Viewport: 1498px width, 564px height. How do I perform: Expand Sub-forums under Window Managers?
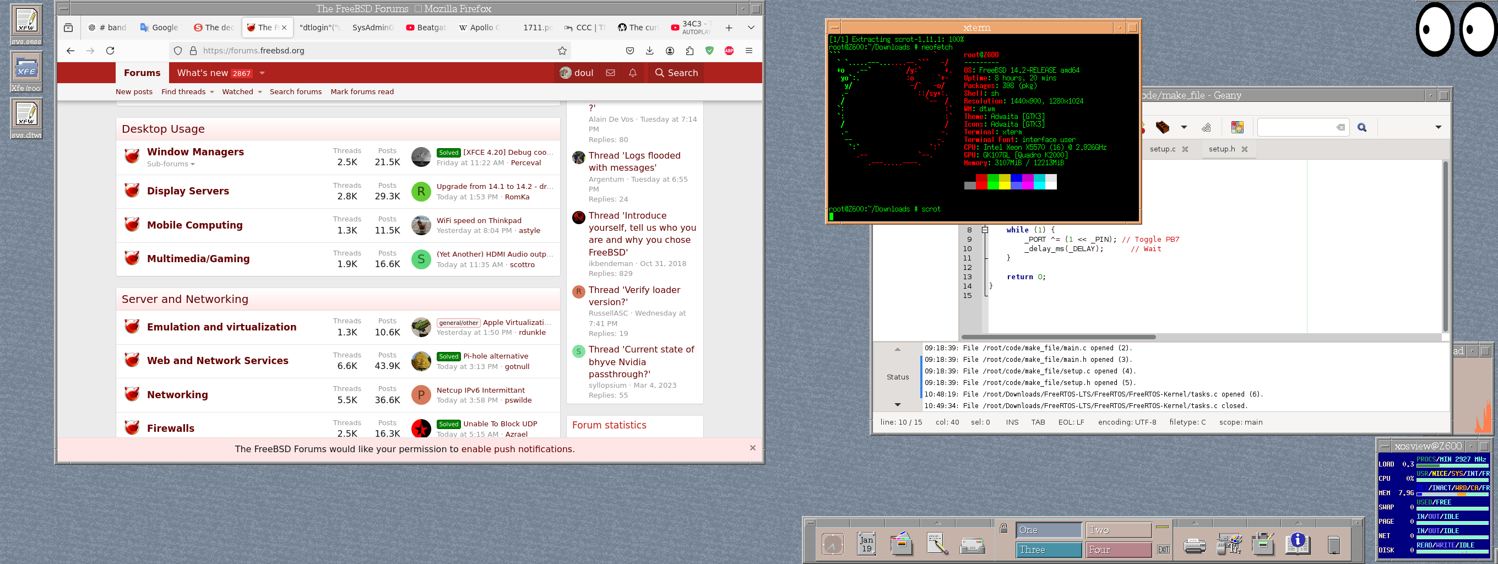click(171, 164)
